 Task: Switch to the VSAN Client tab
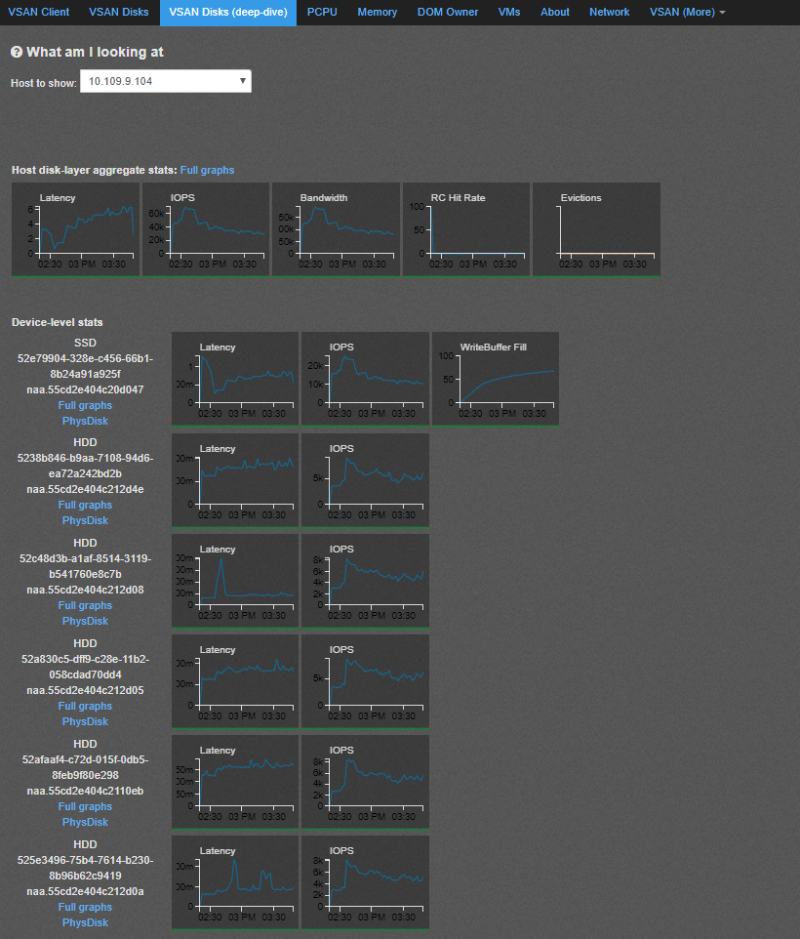[39, 12]
